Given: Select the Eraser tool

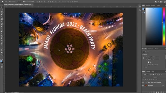Looking at the screenshot, I should tap(2, 33).
